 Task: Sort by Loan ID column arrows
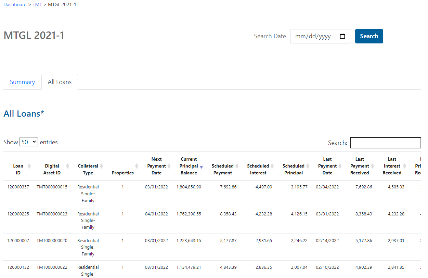pyautogui.click(x=29, y=166)
